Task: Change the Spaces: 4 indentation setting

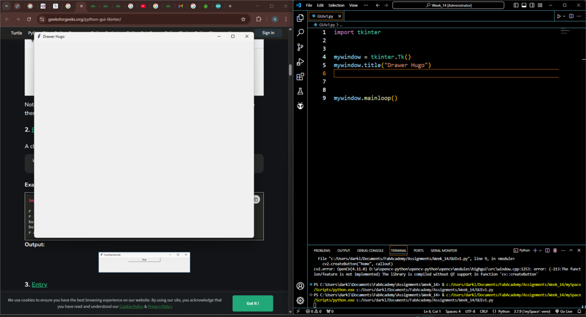Action: coord(453,312)
